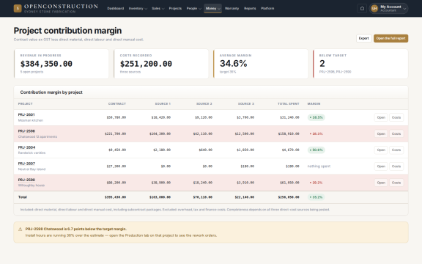The width and height of the screenshot is (422, 264).
Task: Click the Revenue in Progress card
Action: (x=62, y=64)
